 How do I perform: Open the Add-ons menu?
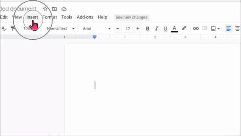click(85, 17)
